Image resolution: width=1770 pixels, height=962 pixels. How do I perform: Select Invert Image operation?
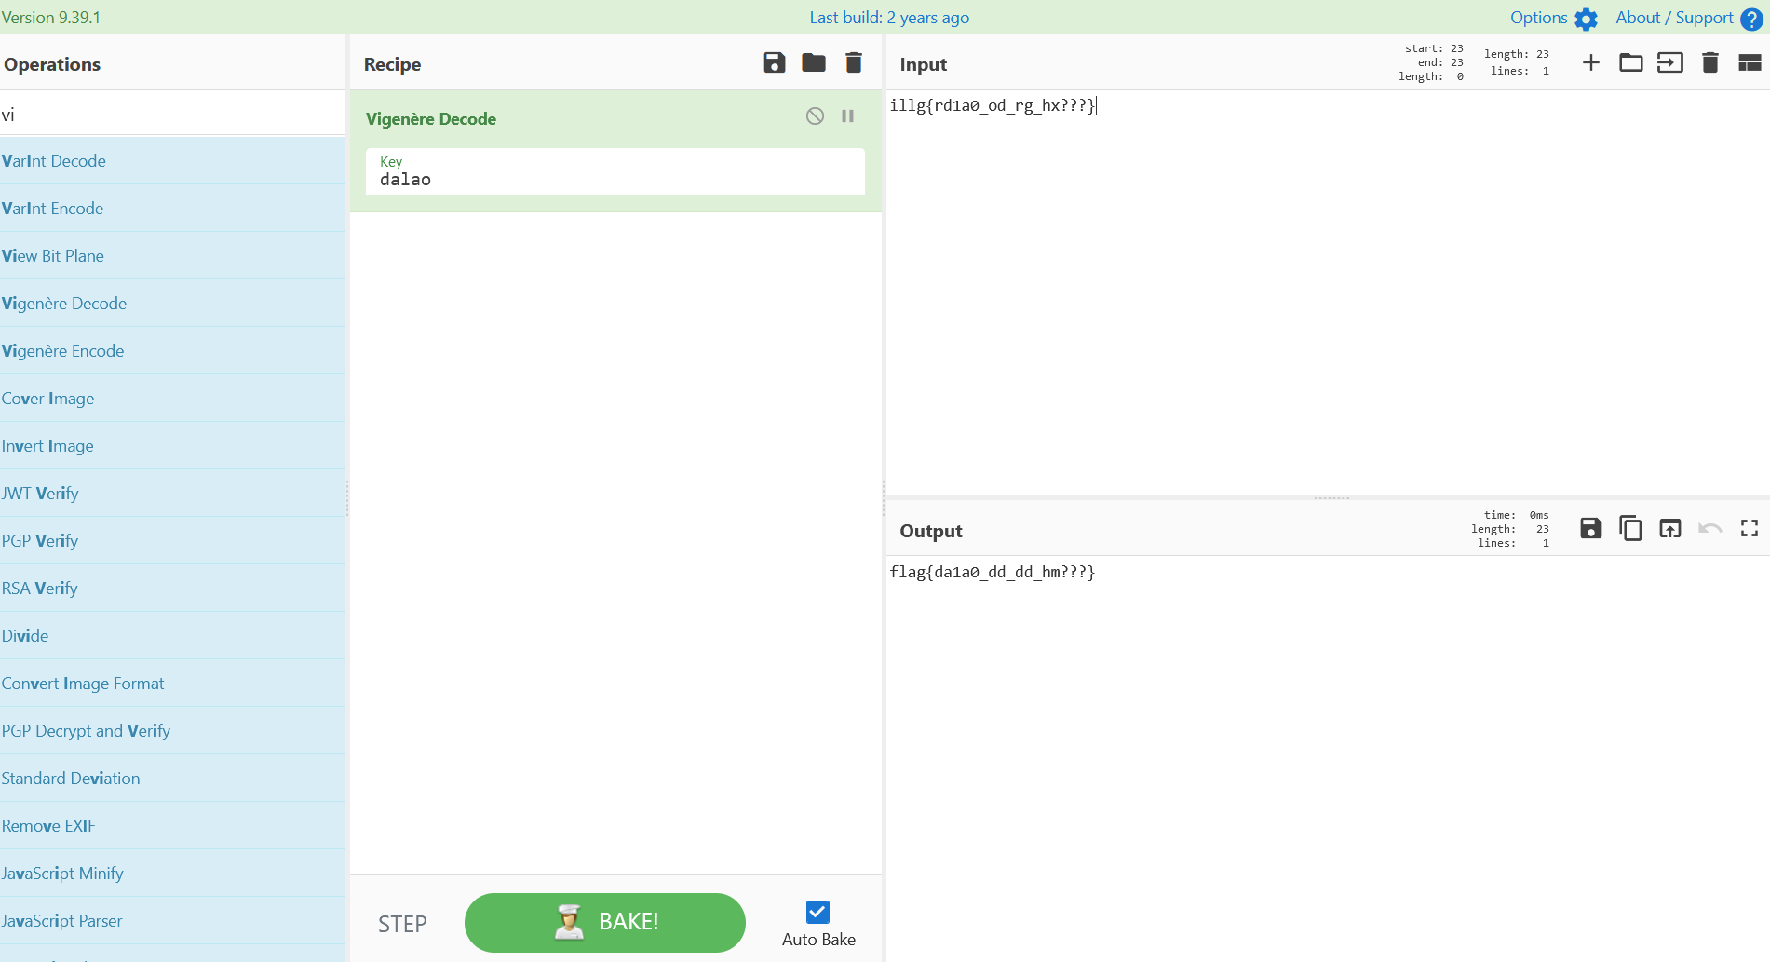click(x=173, y=446)
